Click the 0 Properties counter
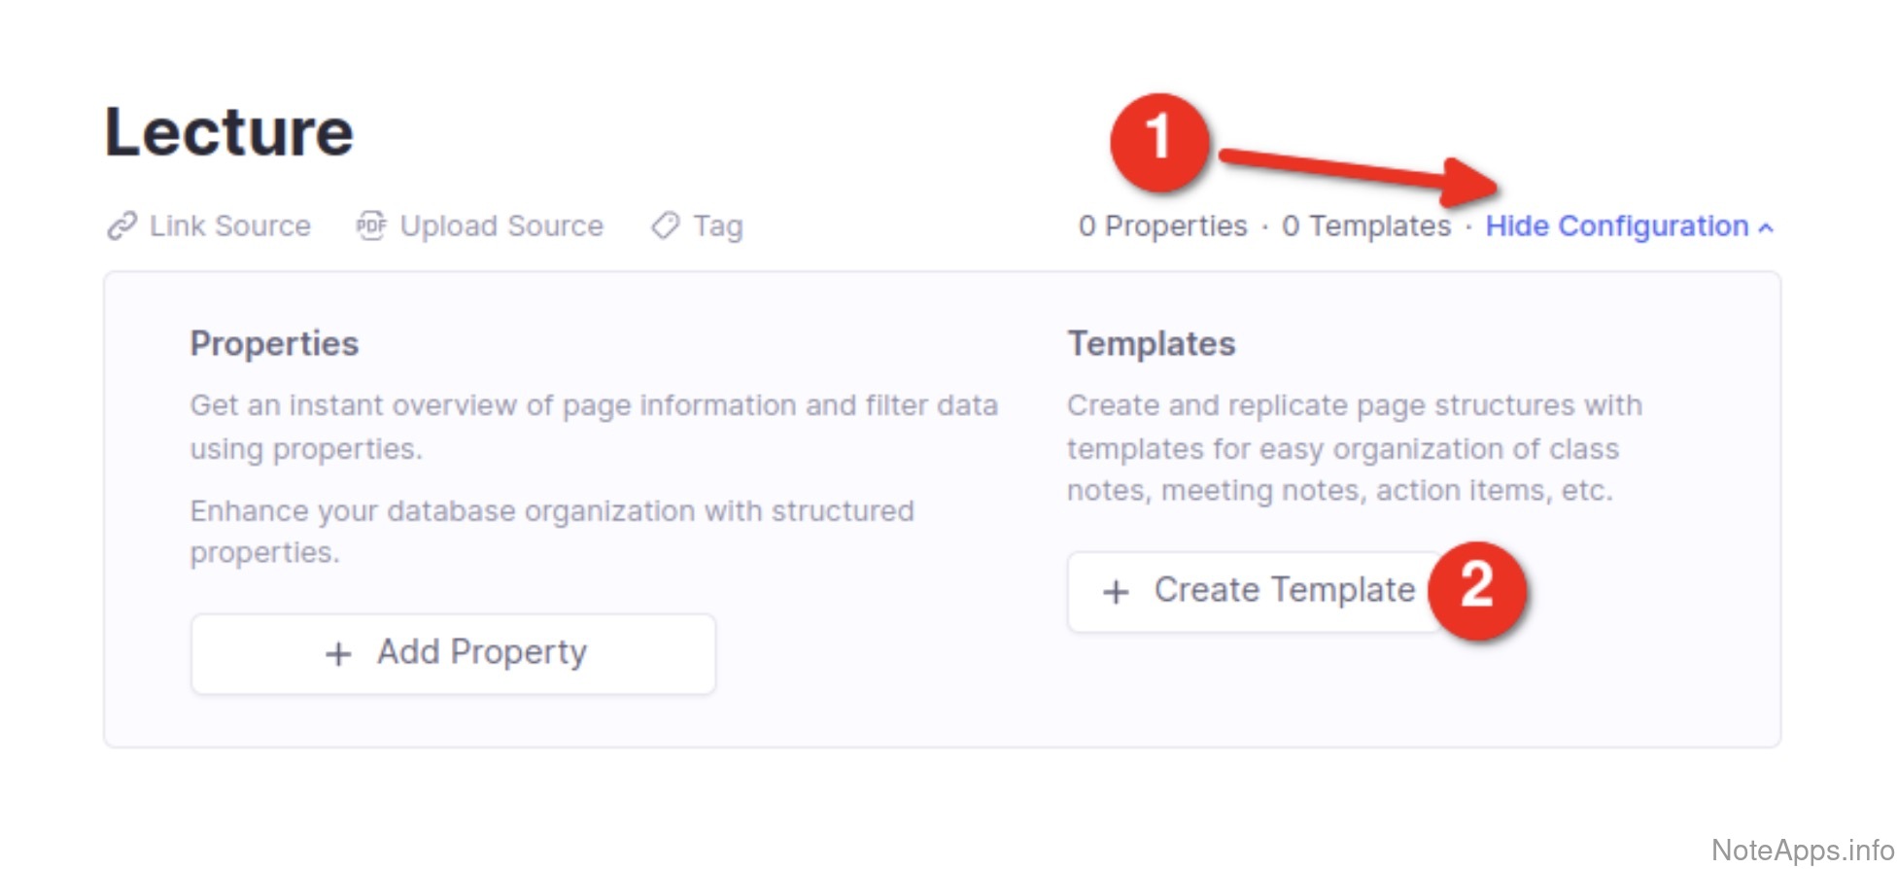The height and width of the screenshot is (869, 1897). [1162, 226]
